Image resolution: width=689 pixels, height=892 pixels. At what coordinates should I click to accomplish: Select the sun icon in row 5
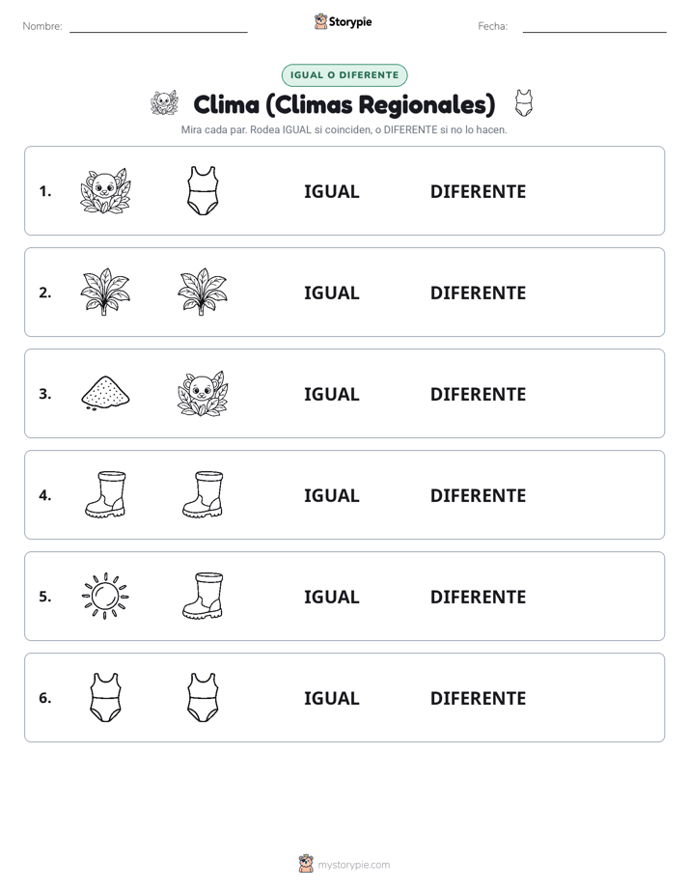tap(105, 597)
